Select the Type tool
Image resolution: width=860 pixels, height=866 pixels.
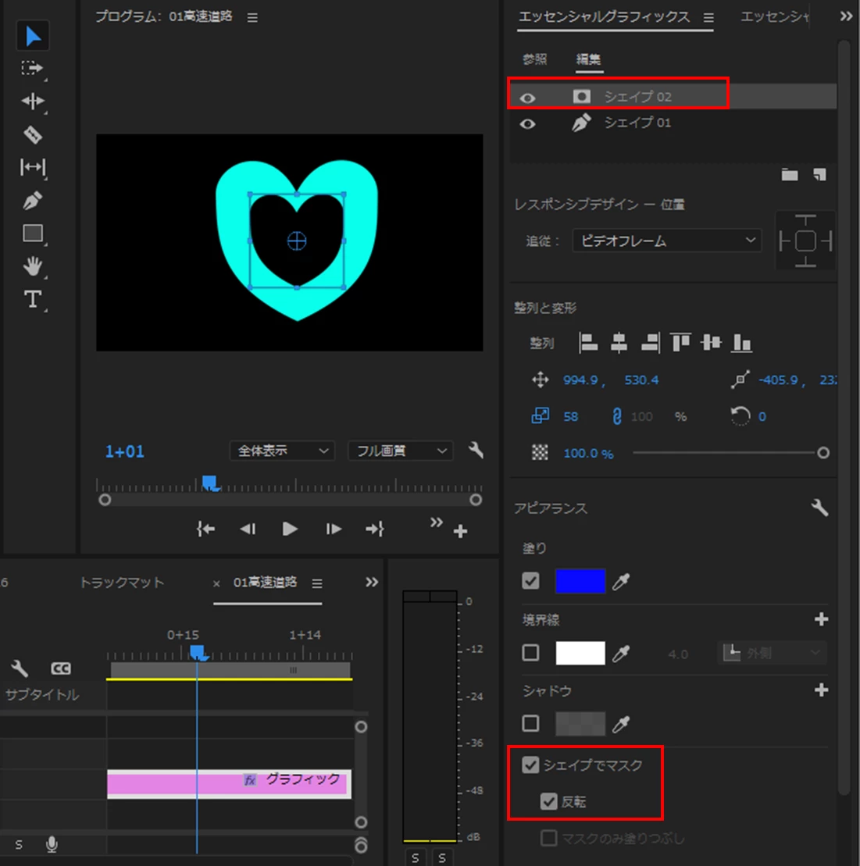[x=33, y=299]
